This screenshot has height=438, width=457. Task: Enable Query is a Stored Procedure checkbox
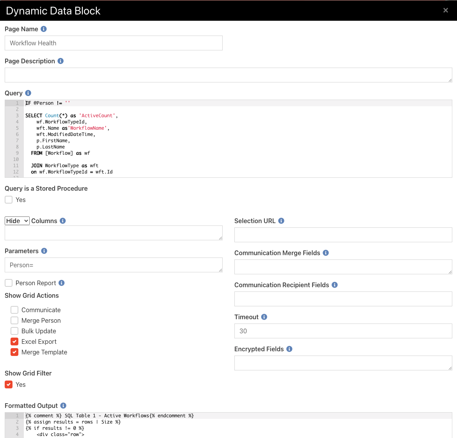pos(9,200)
